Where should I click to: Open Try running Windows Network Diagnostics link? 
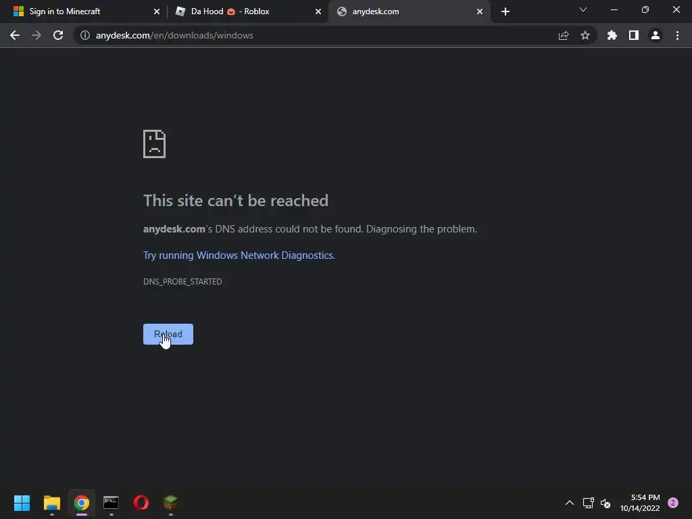click(239, 255)
